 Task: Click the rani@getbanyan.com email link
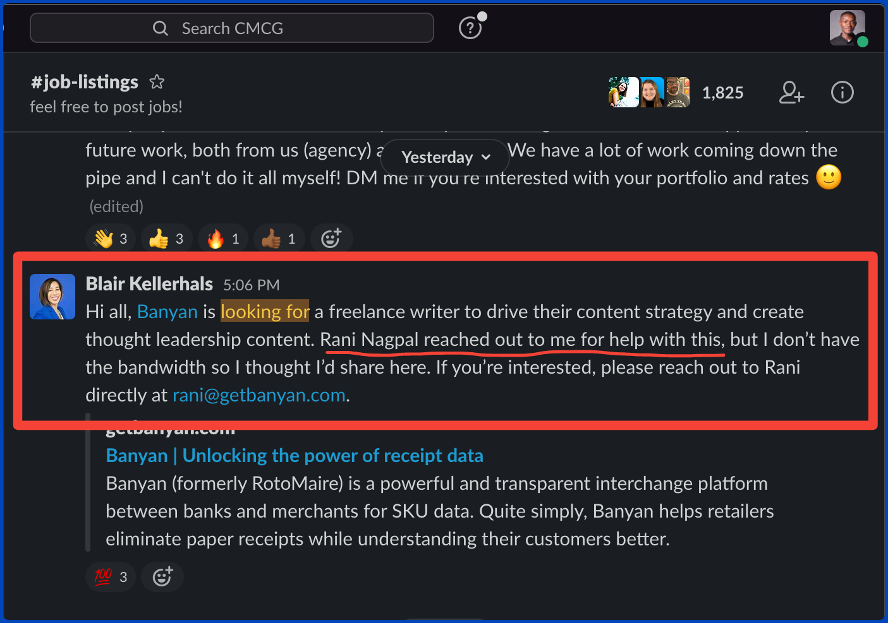click(259, 395)
